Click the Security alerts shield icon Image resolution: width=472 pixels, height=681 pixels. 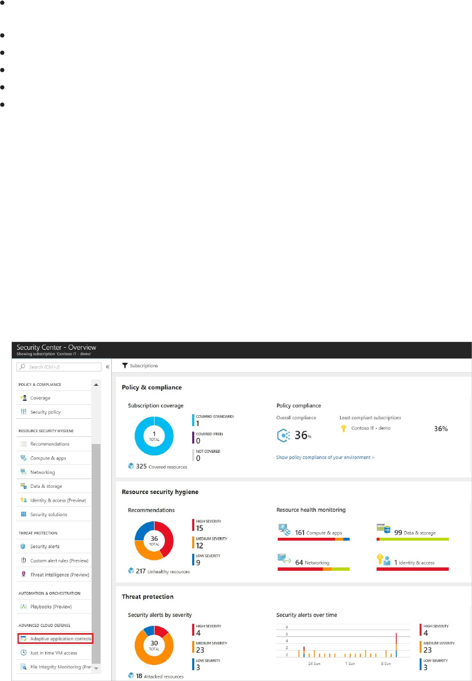tap(23, 546)
